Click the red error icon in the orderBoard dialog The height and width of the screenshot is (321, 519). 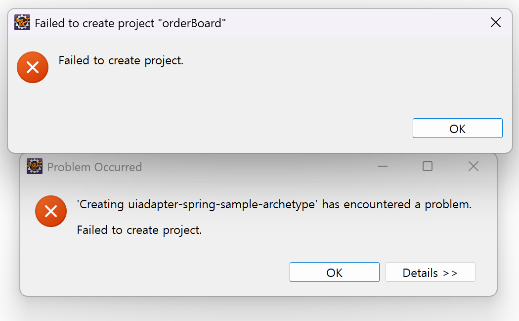[33, 67]
